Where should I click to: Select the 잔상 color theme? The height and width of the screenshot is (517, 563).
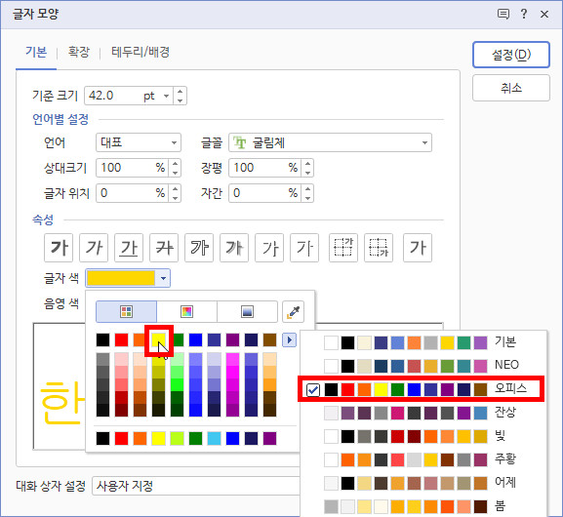(x=422, y=413)
